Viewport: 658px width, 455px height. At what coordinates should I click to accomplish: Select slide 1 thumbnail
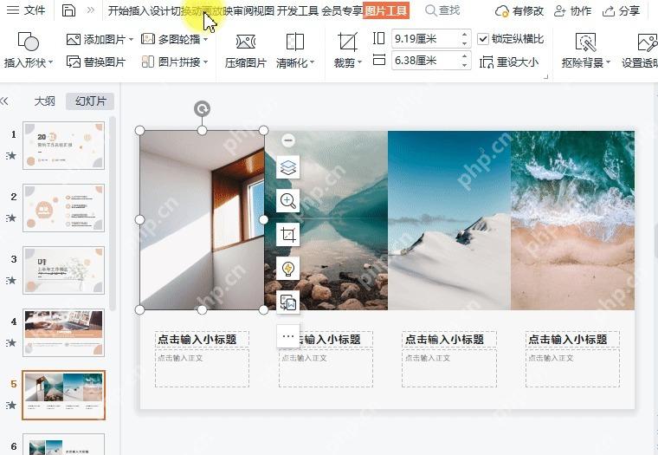[63, 146]
